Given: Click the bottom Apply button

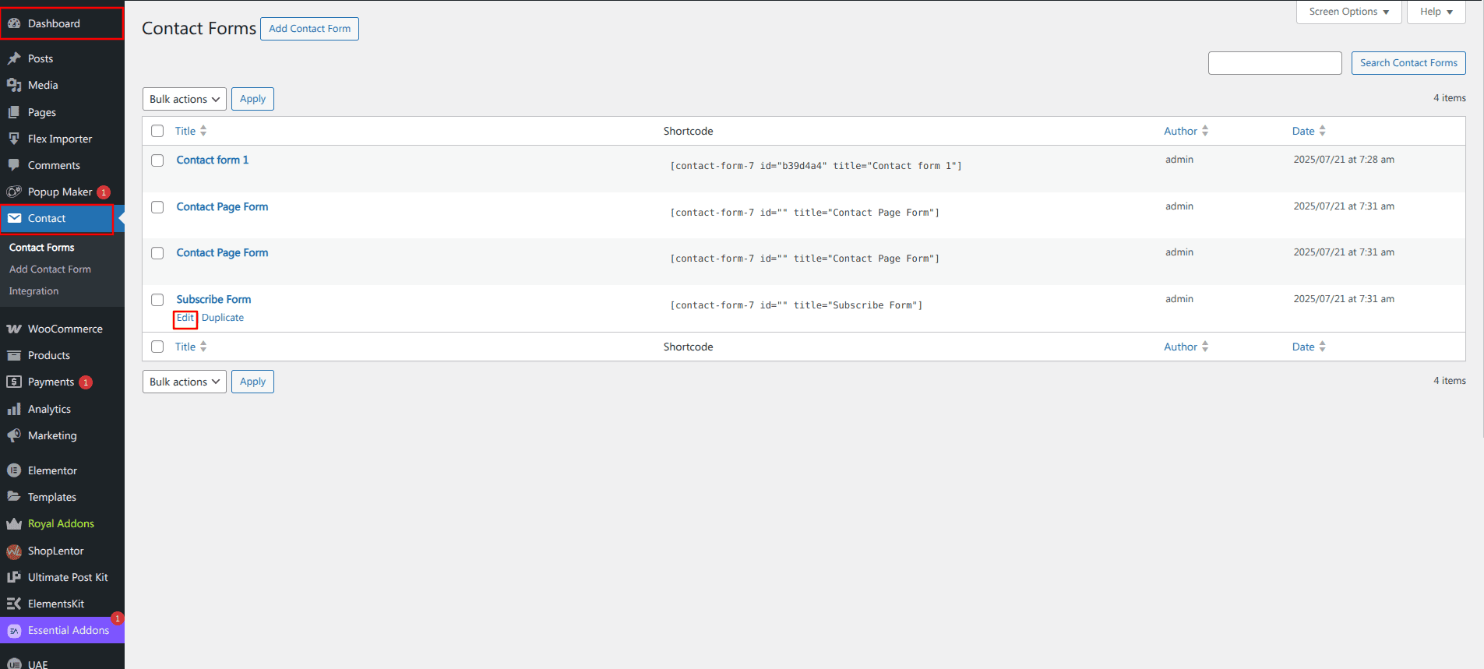Looking at the screenshot, I should 252,382.
